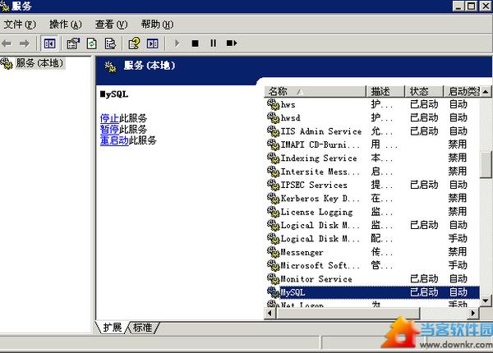Open the Help toolbar icon
The image size is (493, 353).
[134, 44]
